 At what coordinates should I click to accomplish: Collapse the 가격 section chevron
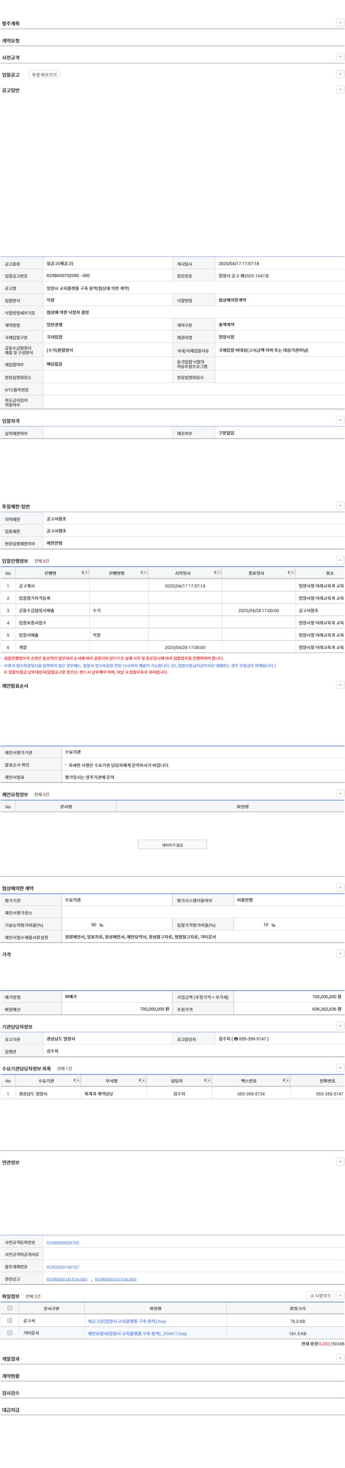(x=340, y=953)
